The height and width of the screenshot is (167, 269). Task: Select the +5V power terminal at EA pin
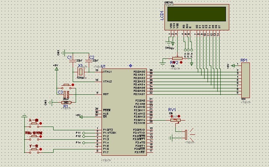click(79, 115)
